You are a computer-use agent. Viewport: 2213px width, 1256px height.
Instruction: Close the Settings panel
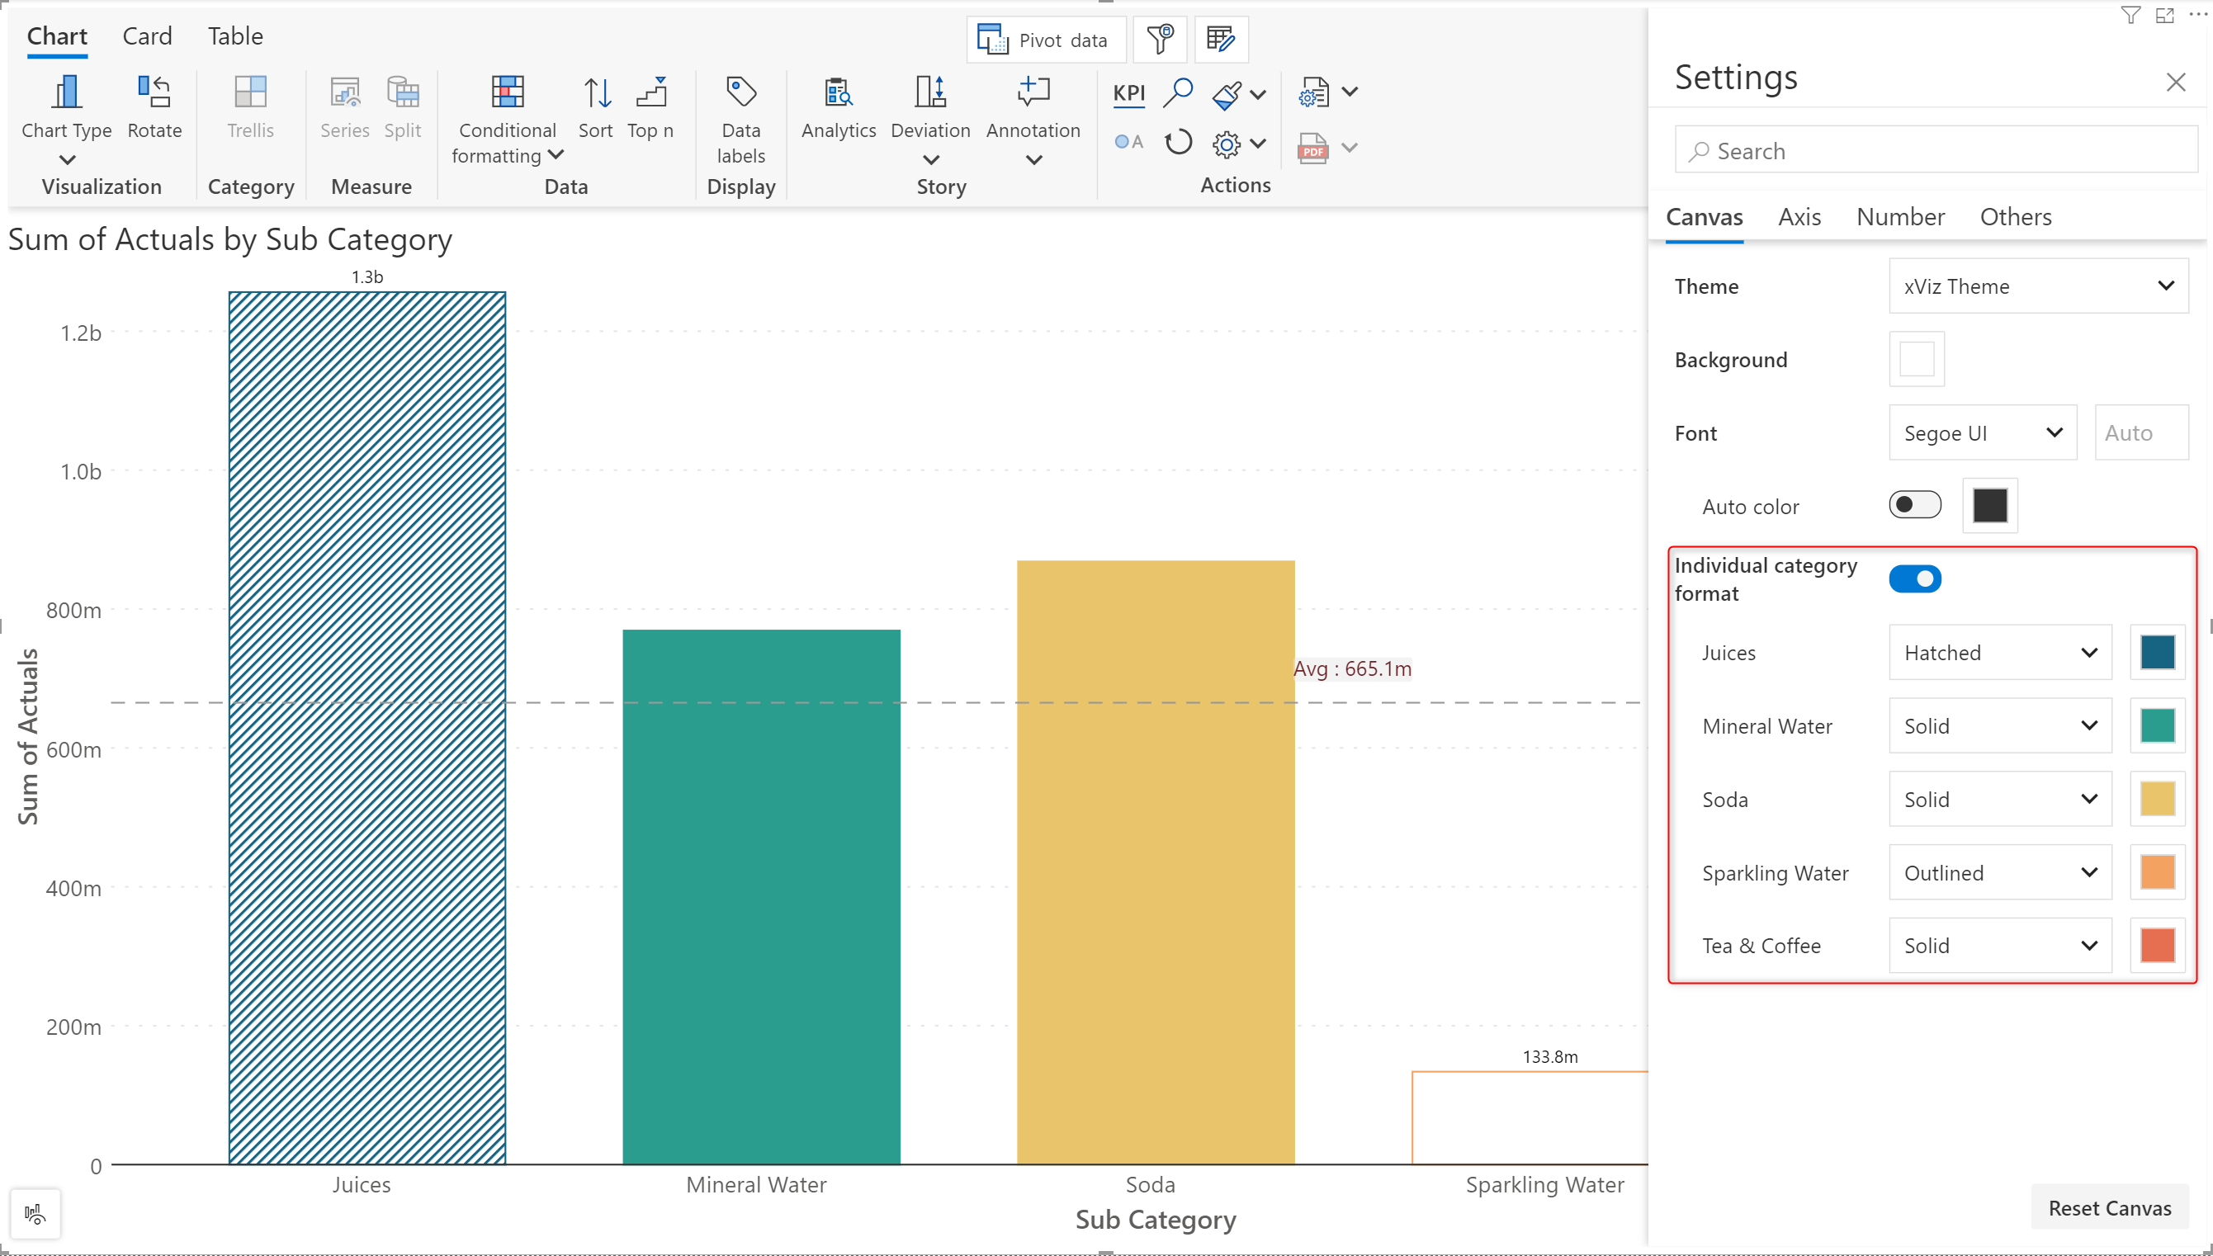click(x=2175, y=82)
